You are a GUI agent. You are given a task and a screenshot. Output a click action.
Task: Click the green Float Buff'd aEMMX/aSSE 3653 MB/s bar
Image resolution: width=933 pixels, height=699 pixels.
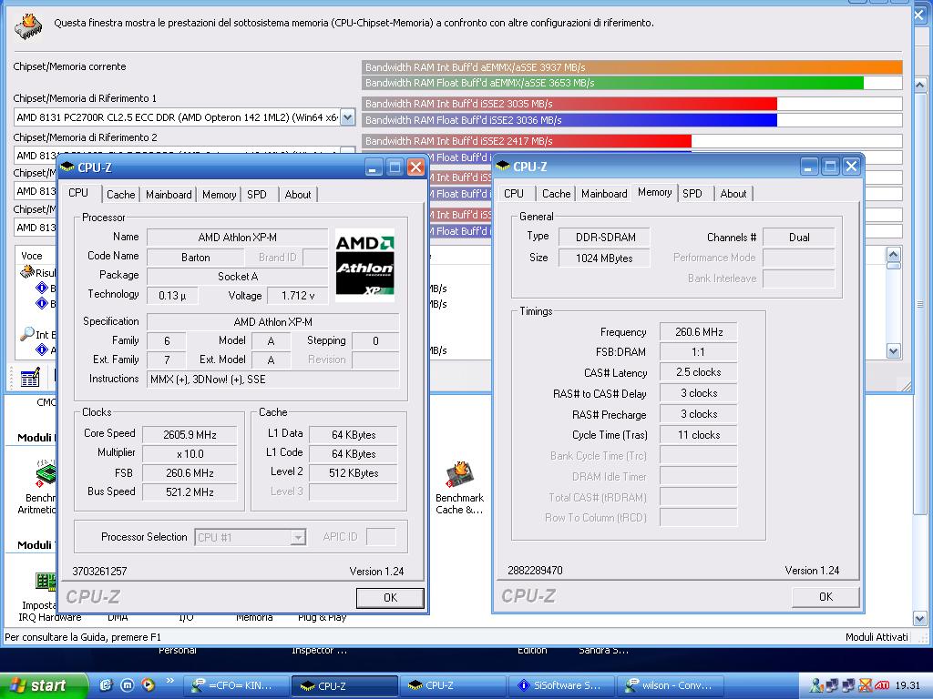[x=612, y=83]
